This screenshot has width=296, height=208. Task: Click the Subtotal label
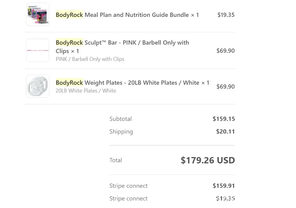point(121,119)
